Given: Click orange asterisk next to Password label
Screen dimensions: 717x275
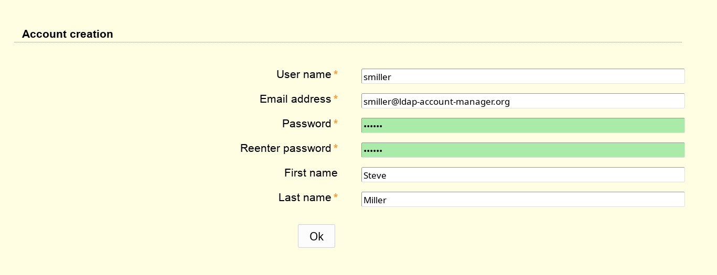Looking at the screenshot, I should tap(336, 124).
